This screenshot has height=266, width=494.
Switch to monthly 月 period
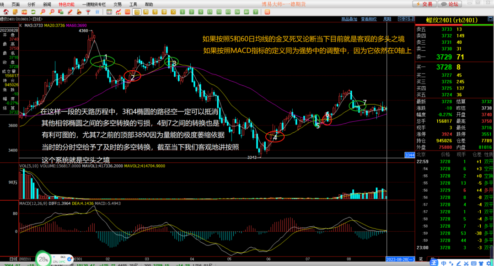click(155, 12)
